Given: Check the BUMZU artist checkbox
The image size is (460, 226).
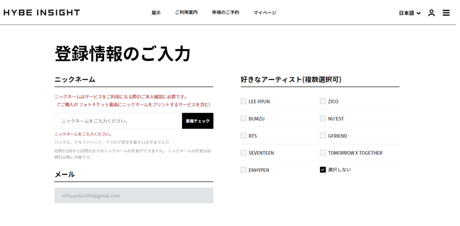Looking at the screenshot, I should (243, 119).
